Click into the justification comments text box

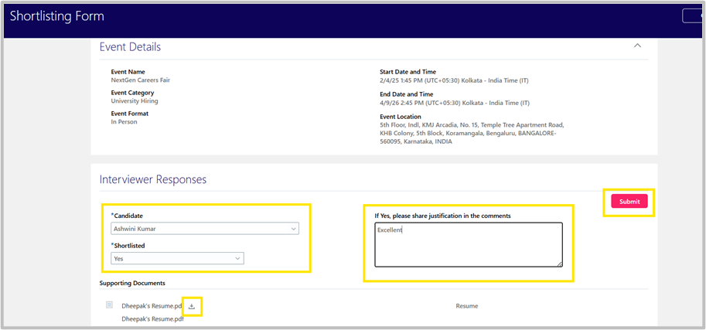[468, 245]
